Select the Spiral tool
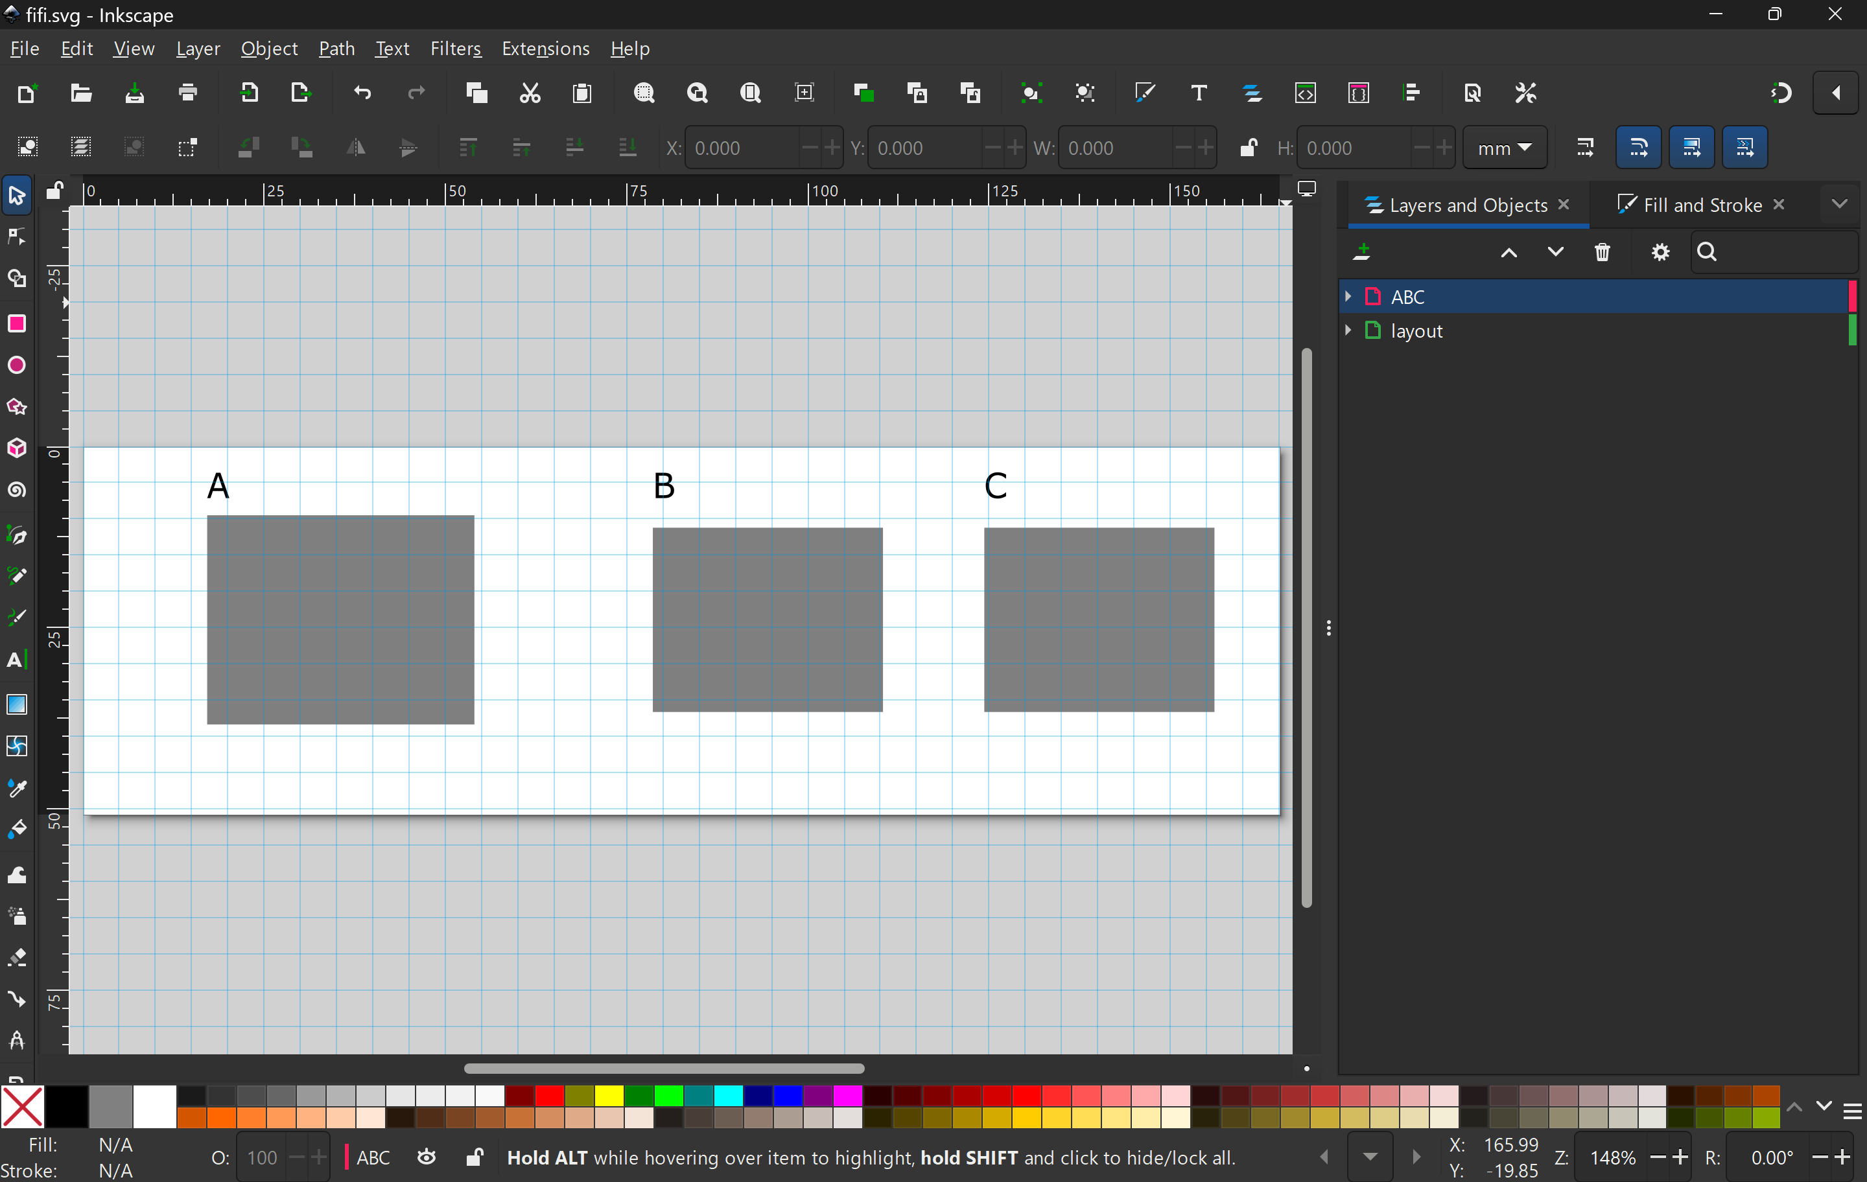The height and width of the screenshot is (1182, 1867). [x=16, y=490]
